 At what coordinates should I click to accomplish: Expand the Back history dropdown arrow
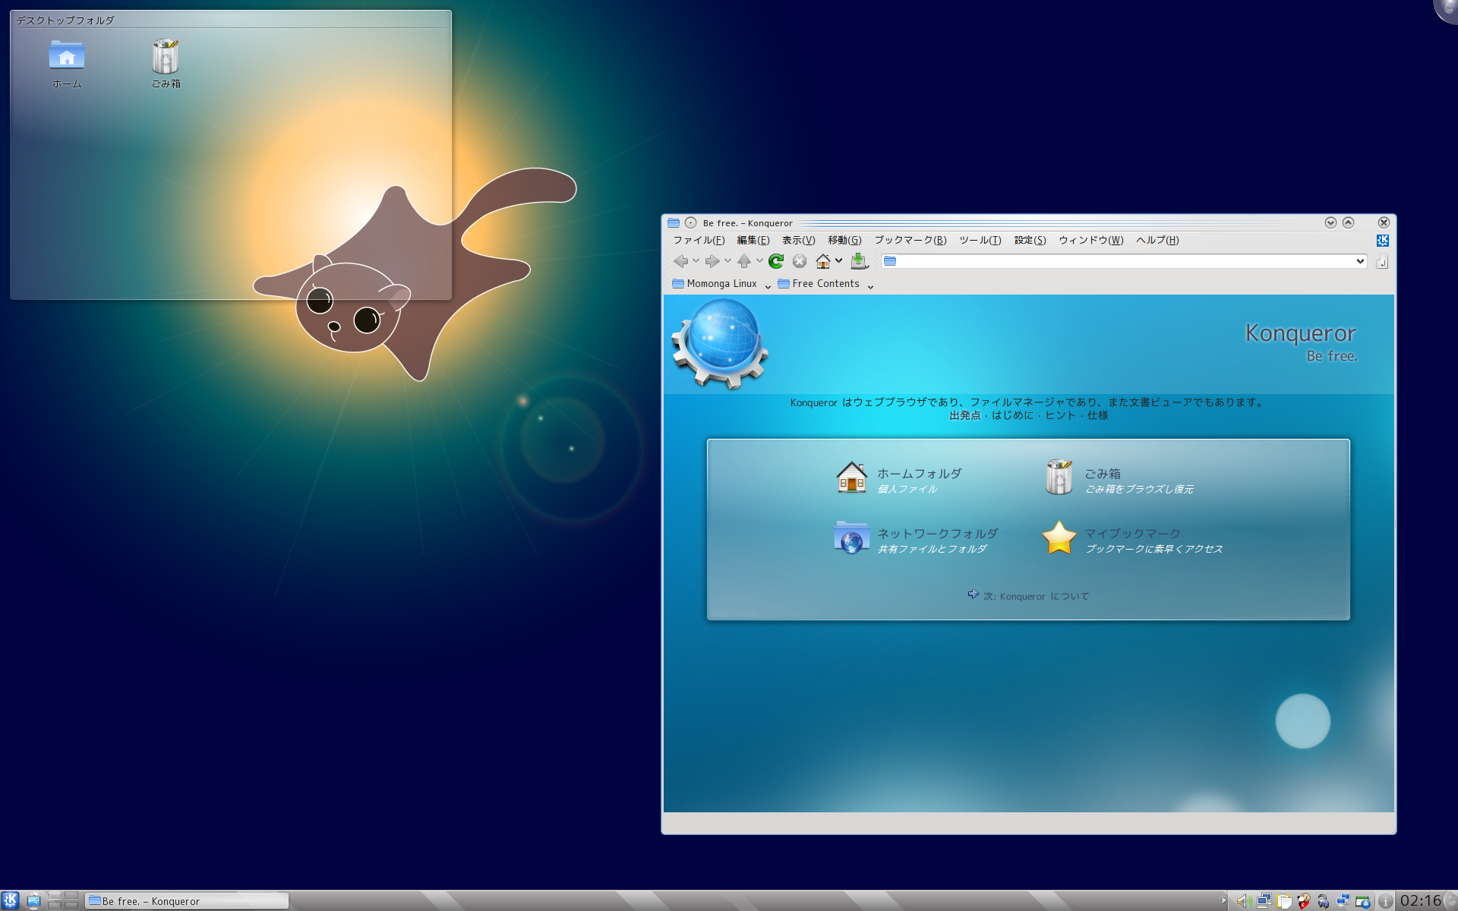(696, 261)
